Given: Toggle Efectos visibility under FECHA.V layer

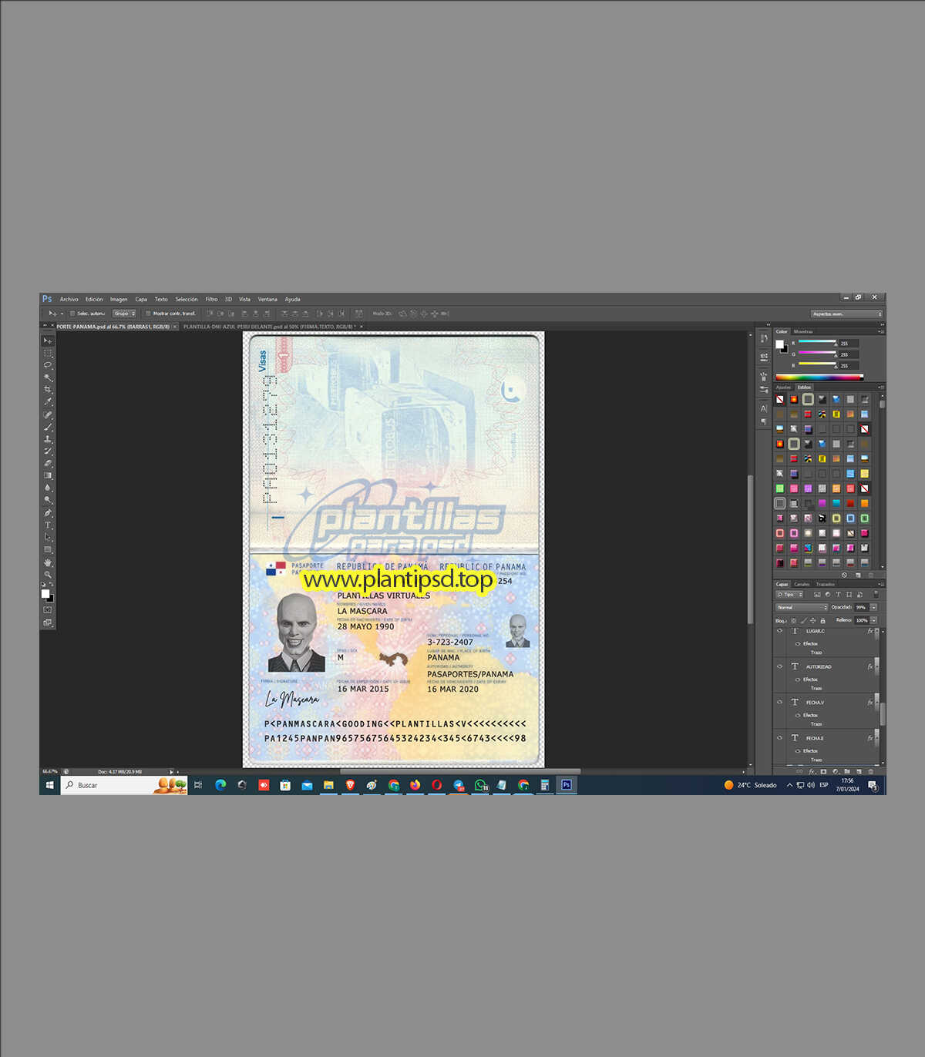Looking at the screenshot, I should pos(798,715).
